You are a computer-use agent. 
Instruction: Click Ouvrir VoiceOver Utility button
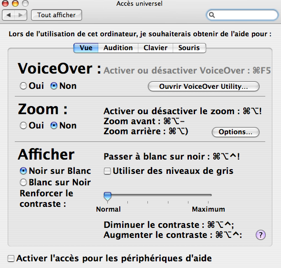[204, 86]
